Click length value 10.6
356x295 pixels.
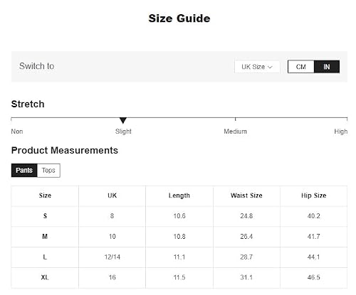coord(179,216)
